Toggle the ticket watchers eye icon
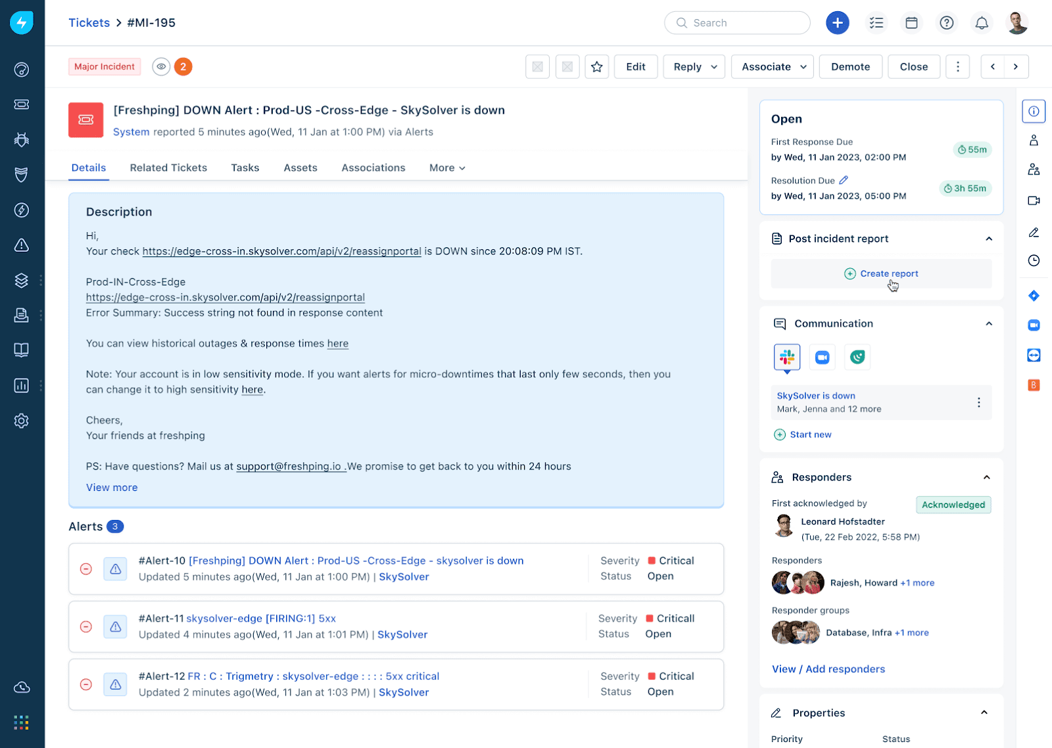This screenshot has height=748, width=1052. pyautogui.click(x=161, y=66)
